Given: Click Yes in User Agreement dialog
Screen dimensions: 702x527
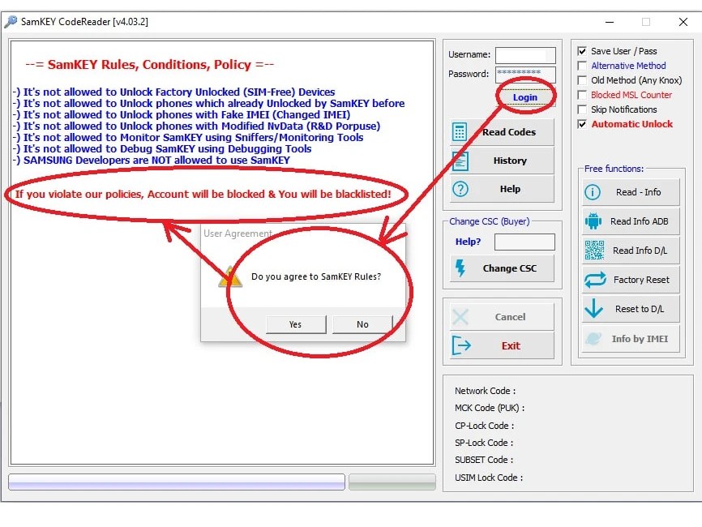Looking at the screenshot, I should (x=296, y=324).
